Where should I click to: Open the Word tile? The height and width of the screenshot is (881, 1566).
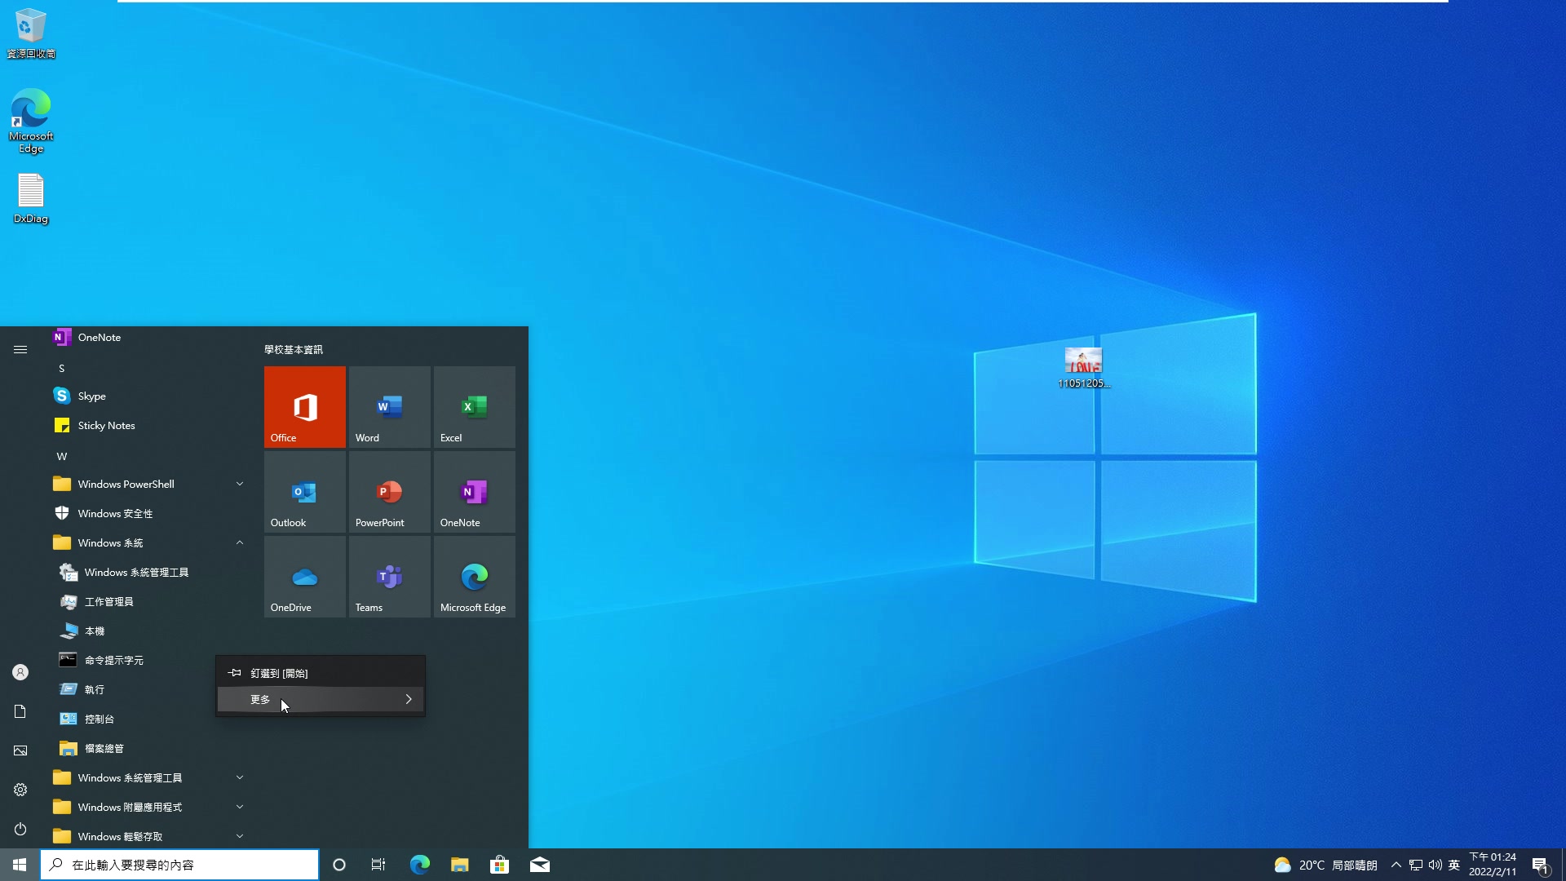click(389, 407)
